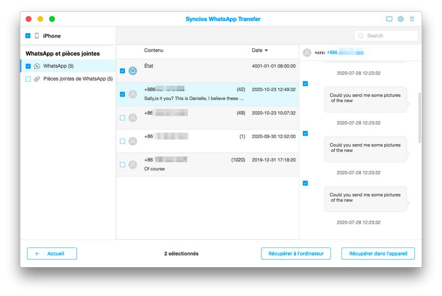Click the iPhone device icon
The image size is (442, 296).
(36, 36)
